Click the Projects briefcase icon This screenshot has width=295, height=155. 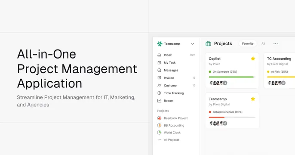208,43
